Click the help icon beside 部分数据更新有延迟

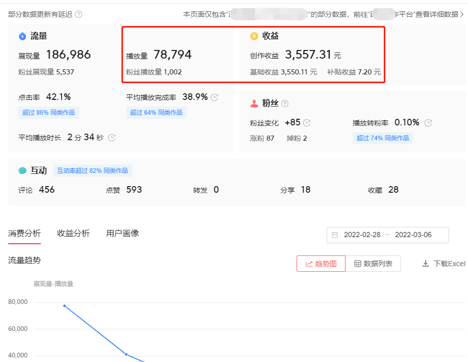(x=79, y=14)
